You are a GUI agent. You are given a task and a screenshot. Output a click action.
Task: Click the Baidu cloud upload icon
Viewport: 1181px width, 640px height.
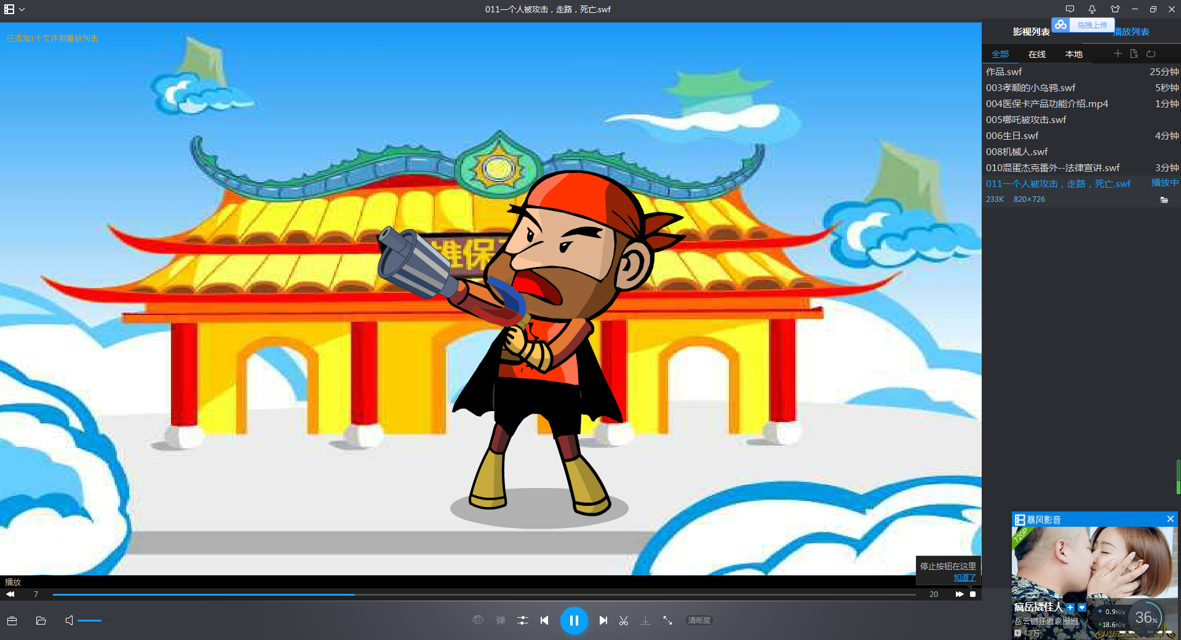click(x=1060, y=25)
